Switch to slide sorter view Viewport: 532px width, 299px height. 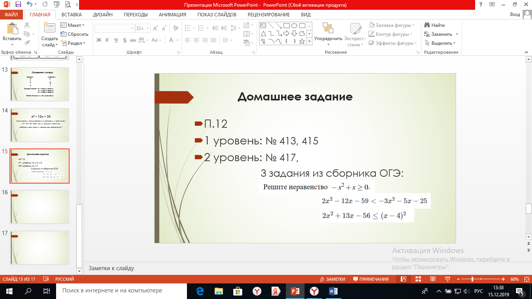[418, 279]
